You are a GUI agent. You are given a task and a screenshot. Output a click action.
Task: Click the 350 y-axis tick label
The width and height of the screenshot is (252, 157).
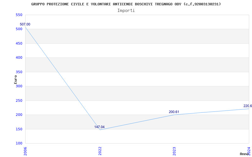(x=19, y=72)
